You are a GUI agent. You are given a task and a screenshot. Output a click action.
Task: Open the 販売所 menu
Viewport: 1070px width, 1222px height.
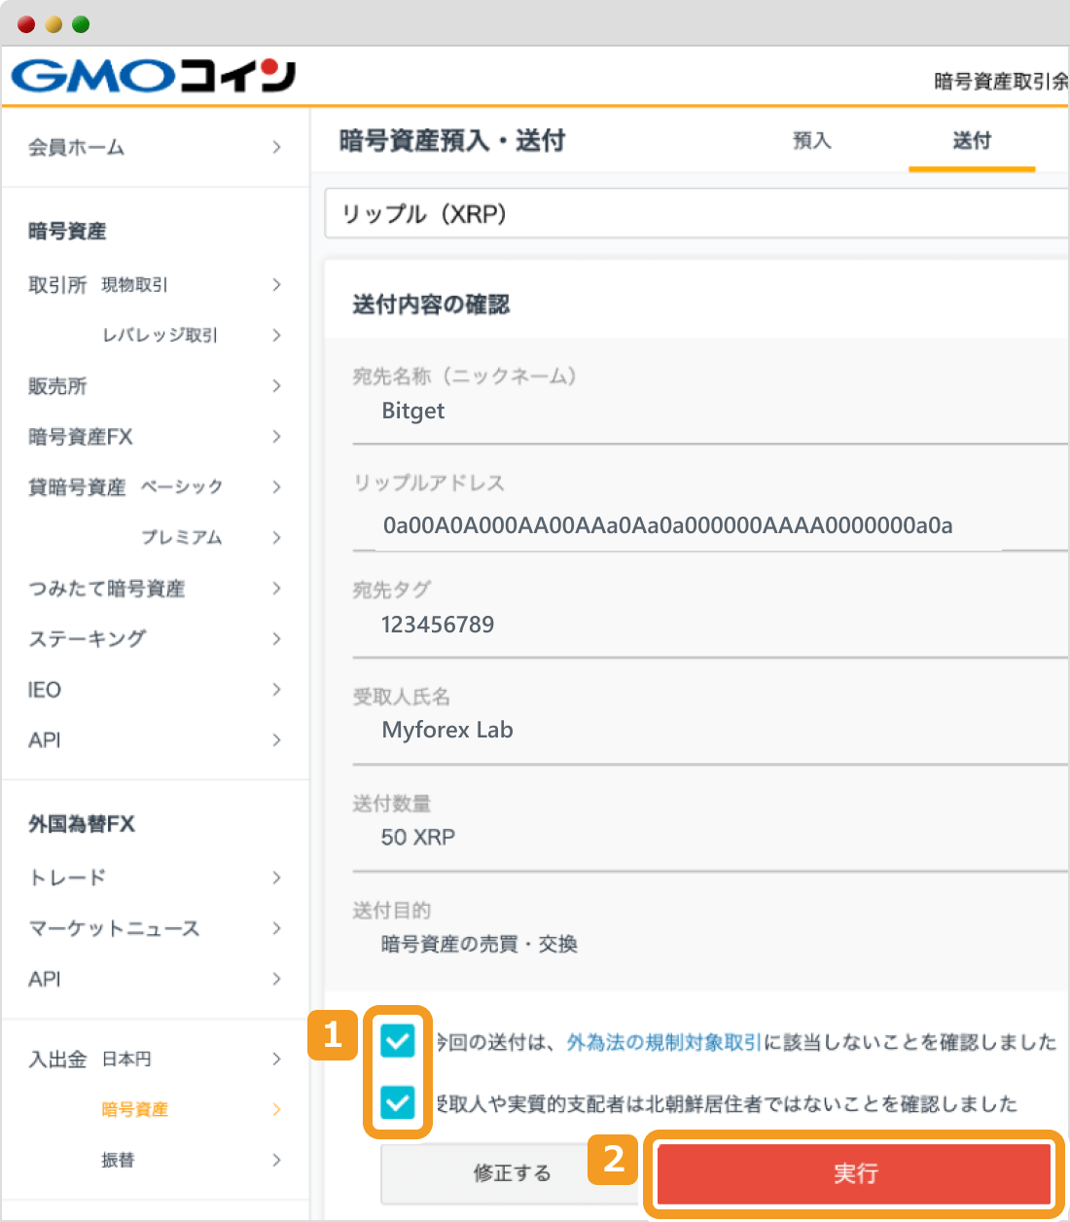58,386
